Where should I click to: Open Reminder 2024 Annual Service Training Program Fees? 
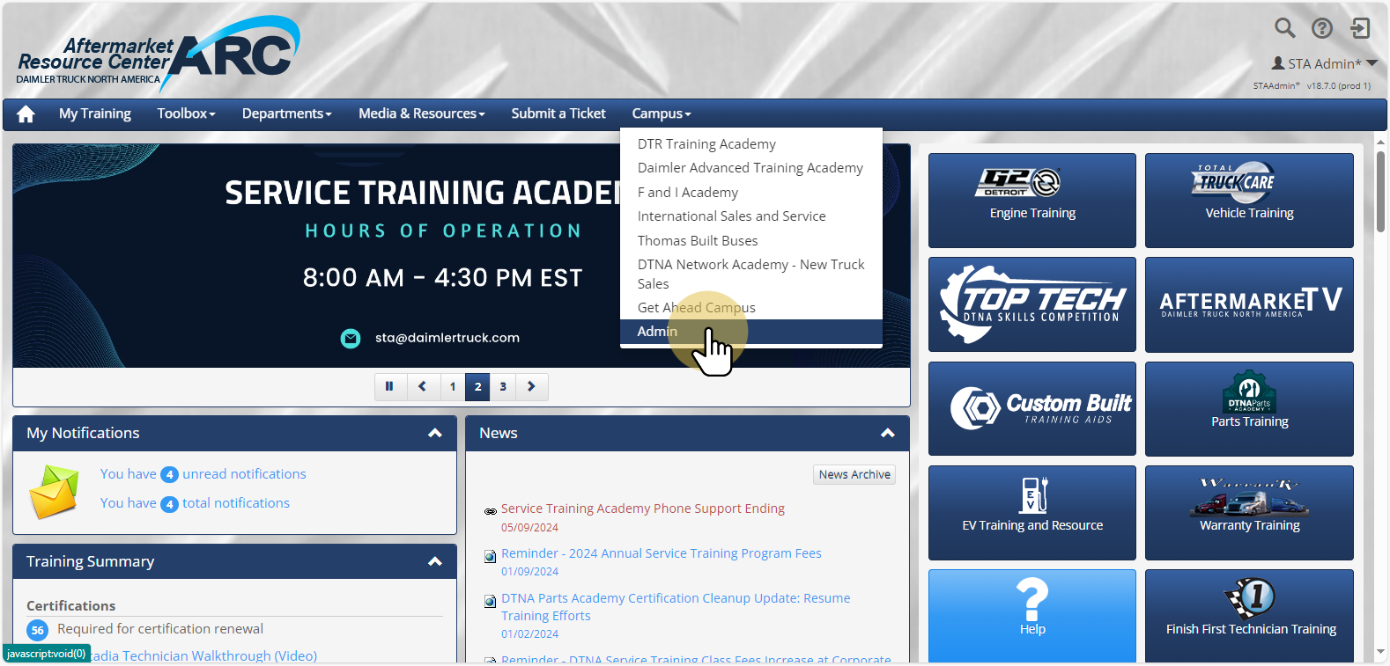click(662, 553)
